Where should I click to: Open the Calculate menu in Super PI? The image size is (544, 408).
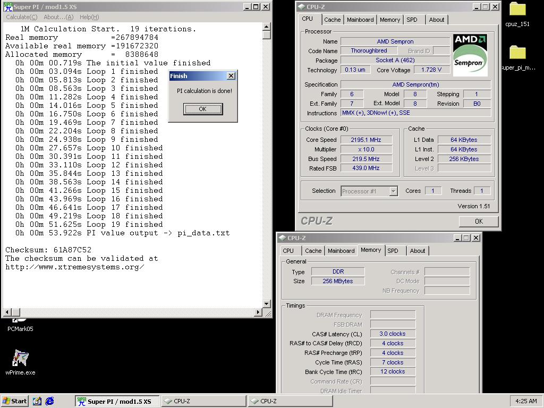(21, 17)
